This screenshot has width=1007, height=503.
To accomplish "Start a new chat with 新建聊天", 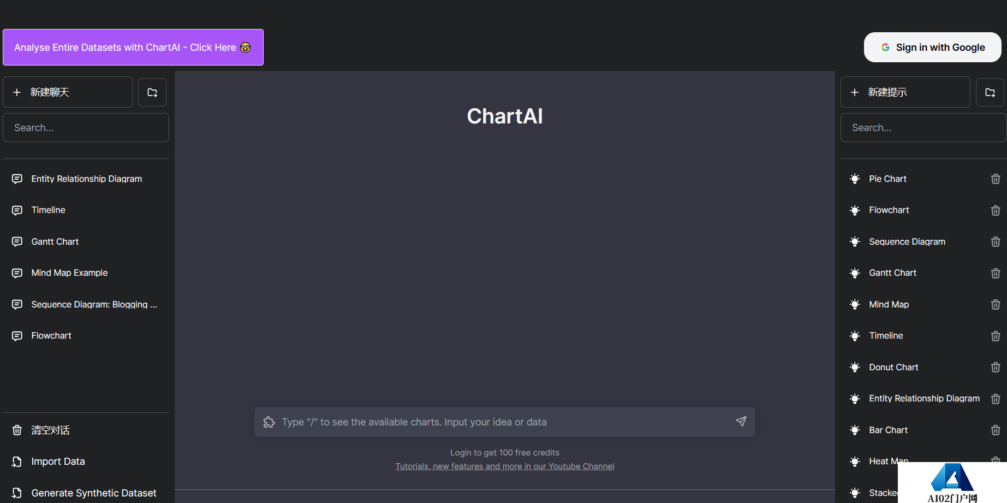I will [x=68, y=92].
